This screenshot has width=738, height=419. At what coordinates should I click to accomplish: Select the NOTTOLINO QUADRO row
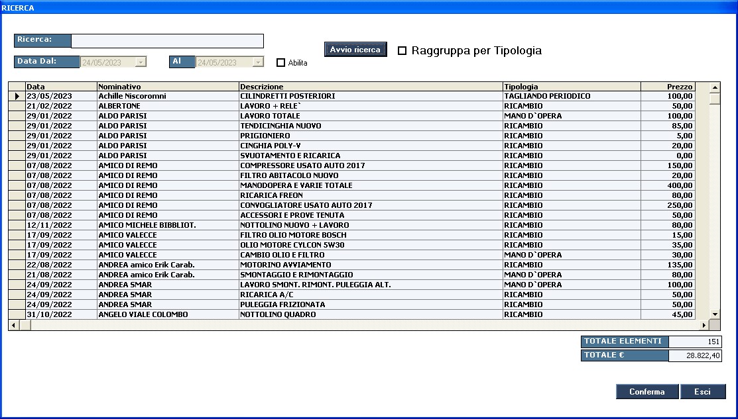click(370, 314)
